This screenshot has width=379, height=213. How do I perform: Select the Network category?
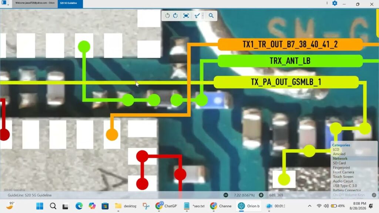coord(340,159)
